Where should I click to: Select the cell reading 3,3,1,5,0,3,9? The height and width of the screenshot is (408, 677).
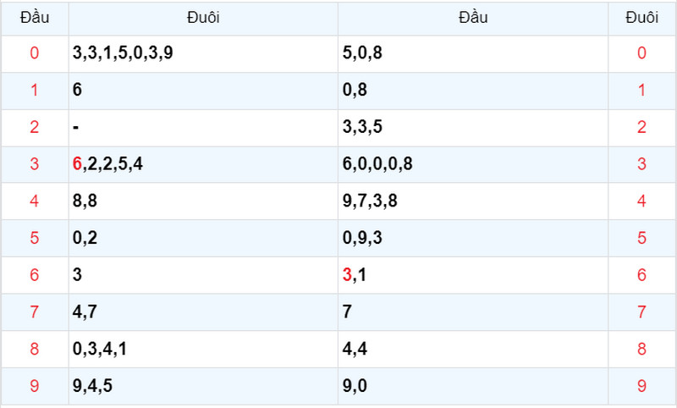203,53
